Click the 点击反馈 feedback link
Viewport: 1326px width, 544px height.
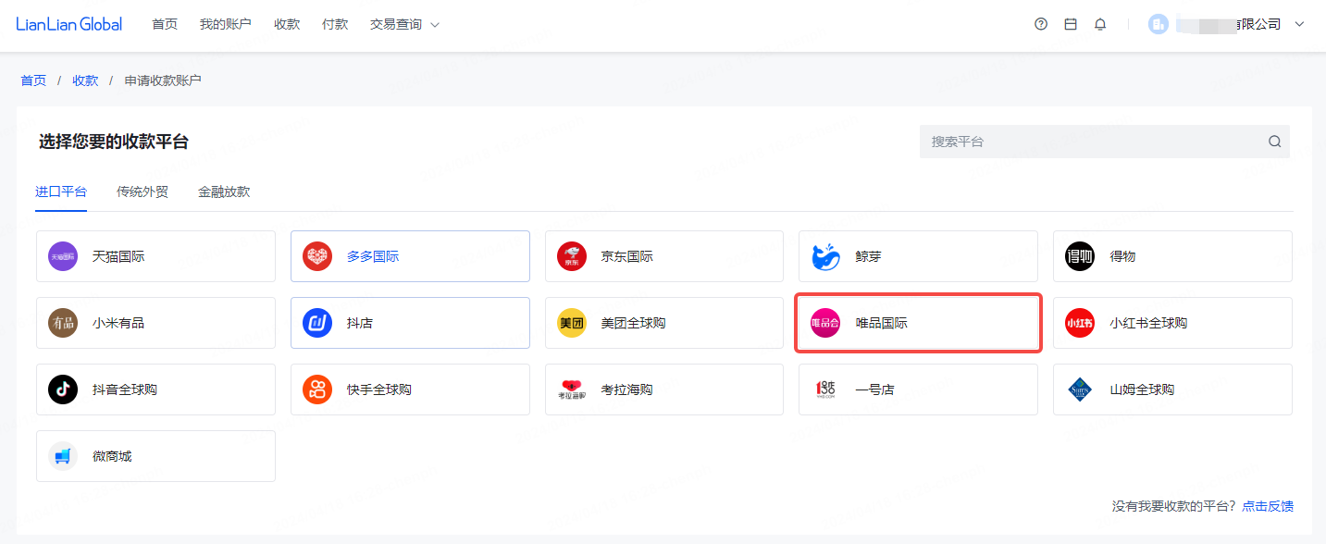tap(1268, 506)
